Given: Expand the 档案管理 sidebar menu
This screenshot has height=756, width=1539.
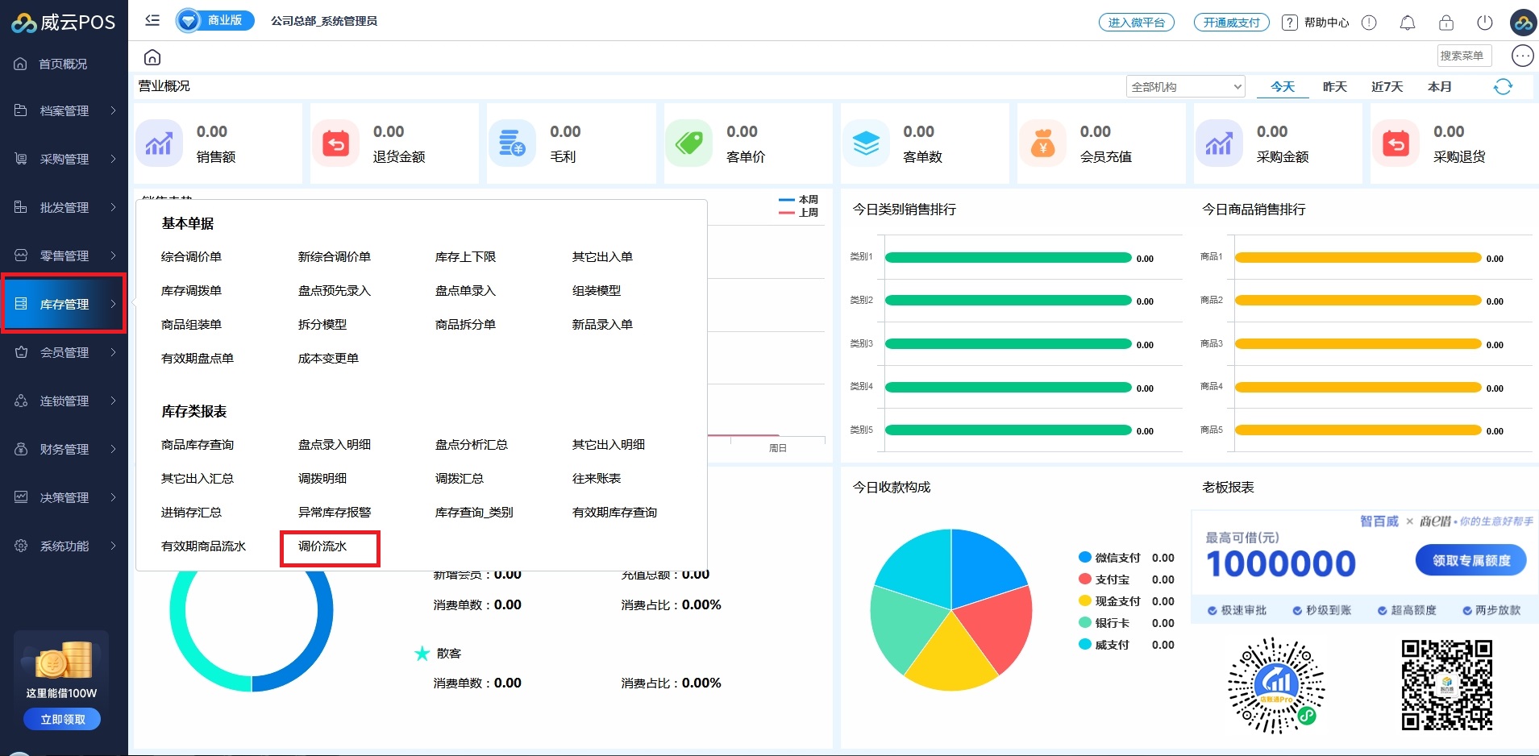Looking at the screenshot, I should click(64, 110).
